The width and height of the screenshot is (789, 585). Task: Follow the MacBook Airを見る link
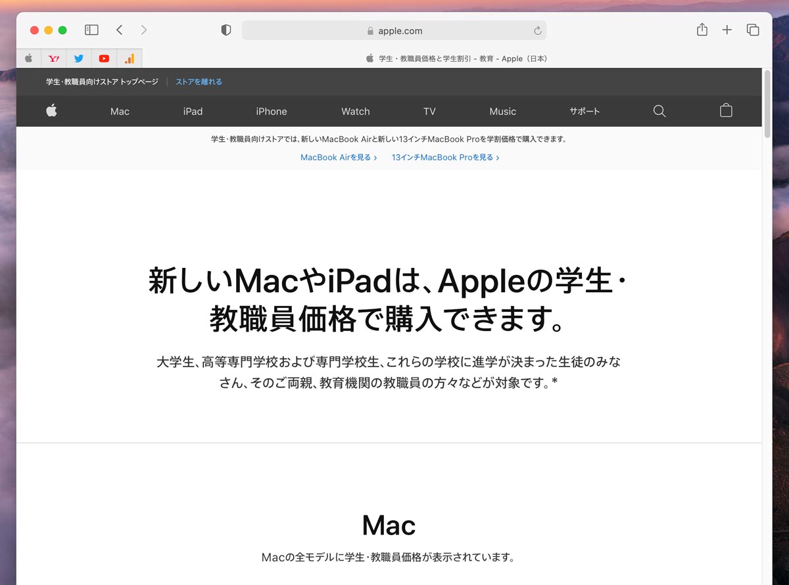(x=339, y=158)
